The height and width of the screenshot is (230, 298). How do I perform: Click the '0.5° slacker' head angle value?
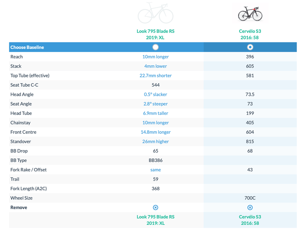(155, 94)
